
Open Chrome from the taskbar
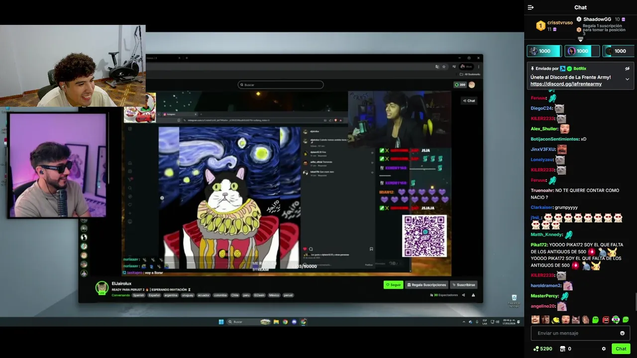click(x=285, y=322)
